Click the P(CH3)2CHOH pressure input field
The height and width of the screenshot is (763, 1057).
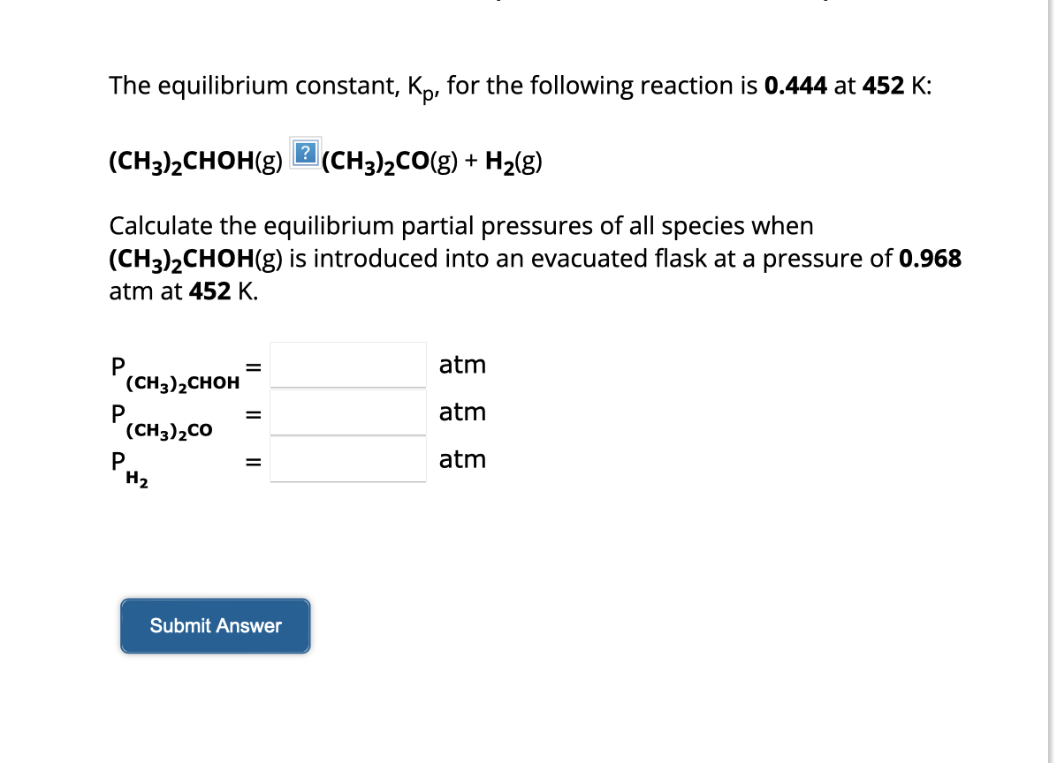(347, 365)
